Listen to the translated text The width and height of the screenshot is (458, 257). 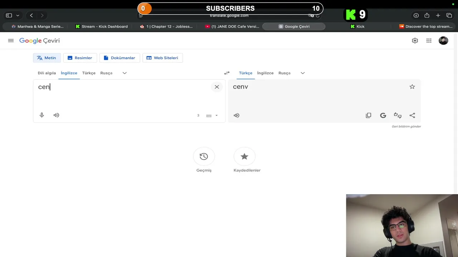(237, 115)
